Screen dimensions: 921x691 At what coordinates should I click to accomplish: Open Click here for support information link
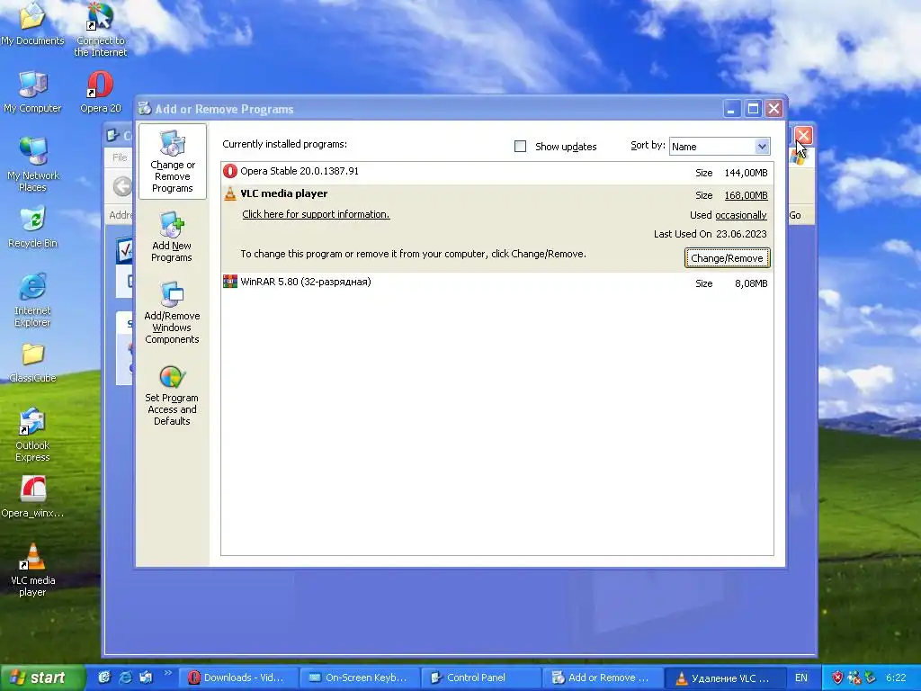pos(316,214)
